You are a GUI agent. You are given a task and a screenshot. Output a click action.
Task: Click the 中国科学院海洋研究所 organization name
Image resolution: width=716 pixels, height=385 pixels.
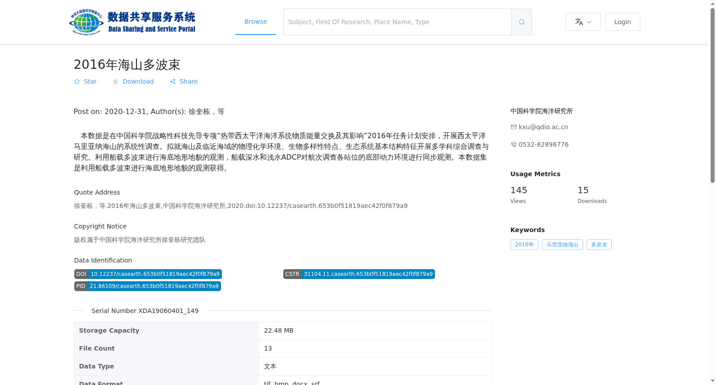(x=541, y=111)
